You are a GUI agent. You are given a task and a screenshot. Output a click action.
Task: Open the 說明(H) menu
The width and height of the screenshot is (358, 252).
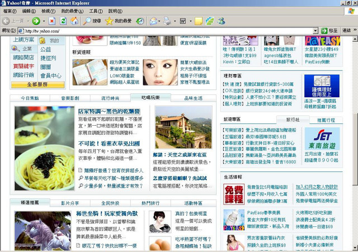tap(115, 11)
